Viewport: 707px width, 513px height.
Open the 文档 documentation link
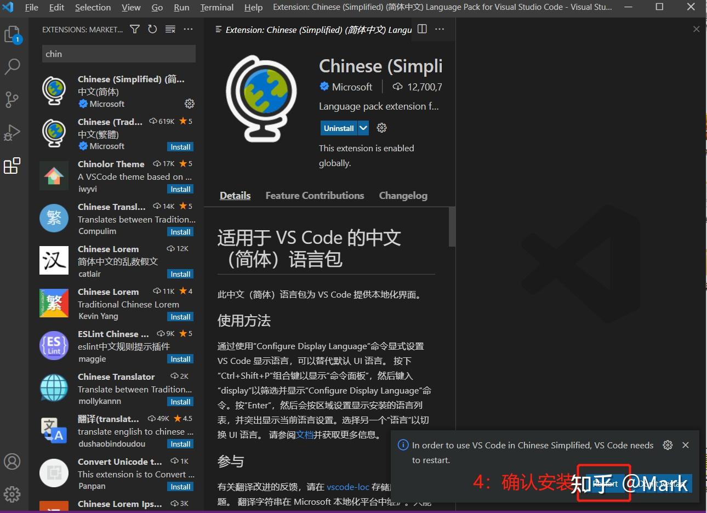[x=305, y=435]
